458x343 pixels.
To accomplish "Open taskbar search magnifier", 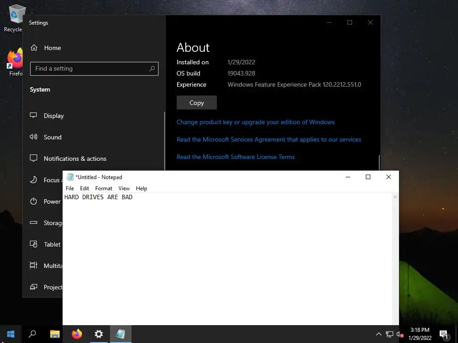I will pos(32,334).
